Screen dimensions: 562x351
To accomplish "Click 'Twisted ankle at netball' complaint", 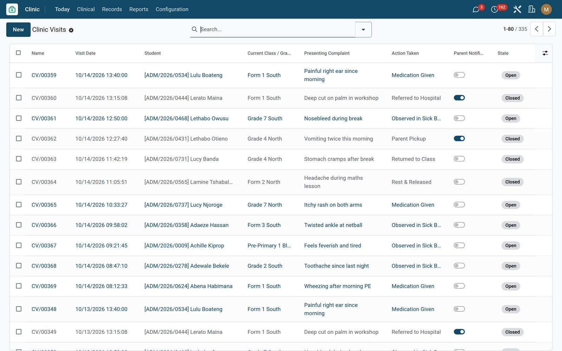I will pos(333,225).
